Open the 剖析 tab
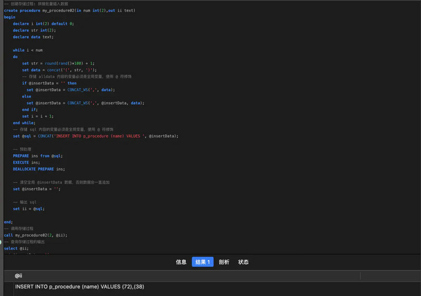421x296 pixels. 224,262
